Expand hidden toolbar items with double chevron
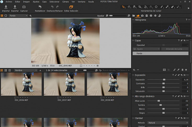 pos(188,8)
